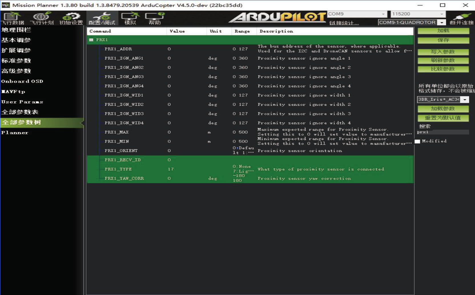Image resolution: width=475 pixels, height=295 pixels.
Task: Click the search field containing prx1
Action: pyautogui.click(x=443, y=132)
